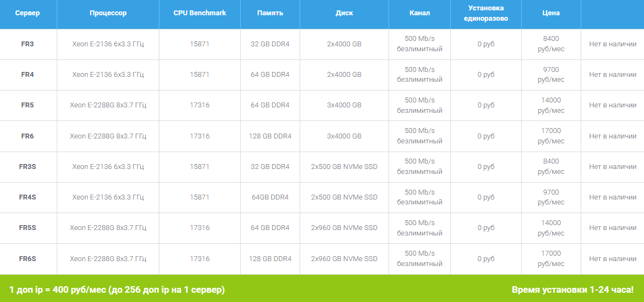This screenshot has width=644, height=302.
Task: Click FR5 price 14000 руб/мес
Action: click(551, 105)
